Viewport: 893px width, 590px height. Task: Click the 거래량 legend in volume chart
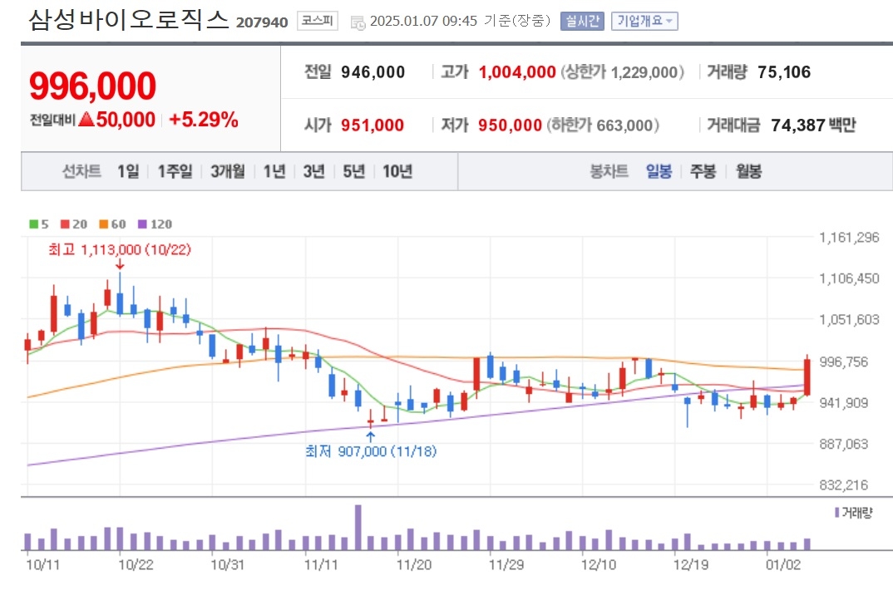point(853,513)
